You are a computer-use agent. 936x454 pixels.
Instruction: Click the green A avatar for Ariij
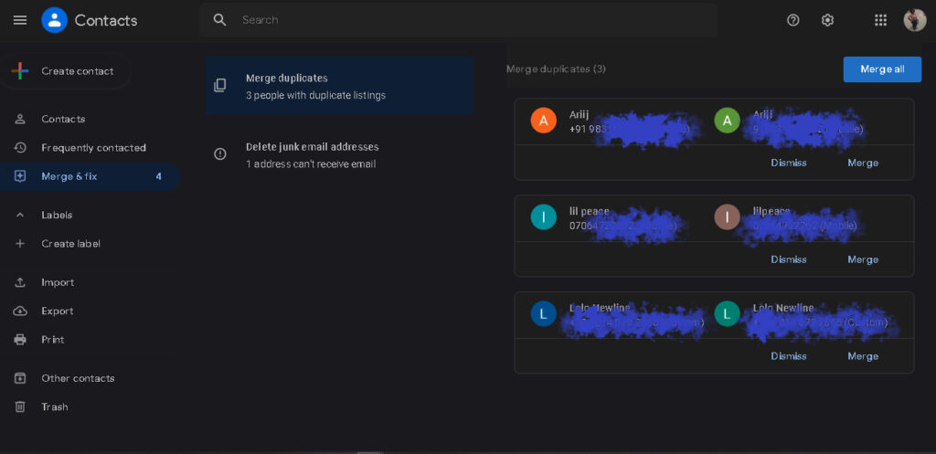coord(727,121)
